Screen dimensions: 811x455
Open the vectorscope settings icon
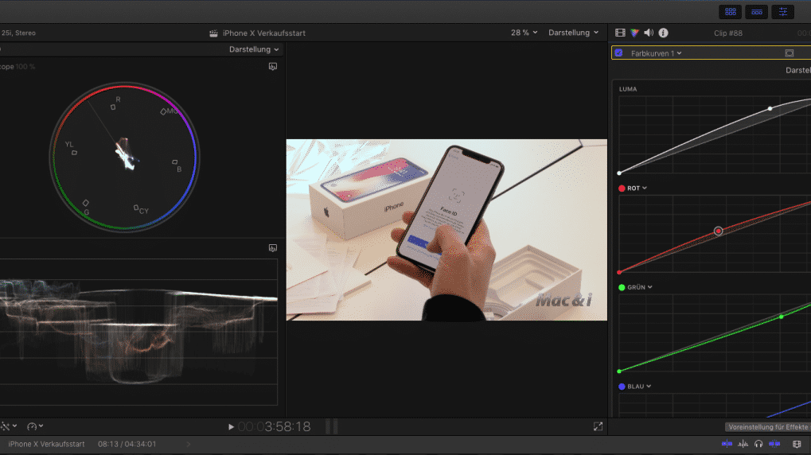coord(272,66)
